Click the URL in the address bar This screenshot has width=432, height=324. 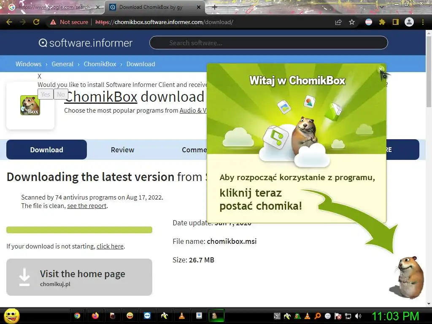[x=164, y=22]
